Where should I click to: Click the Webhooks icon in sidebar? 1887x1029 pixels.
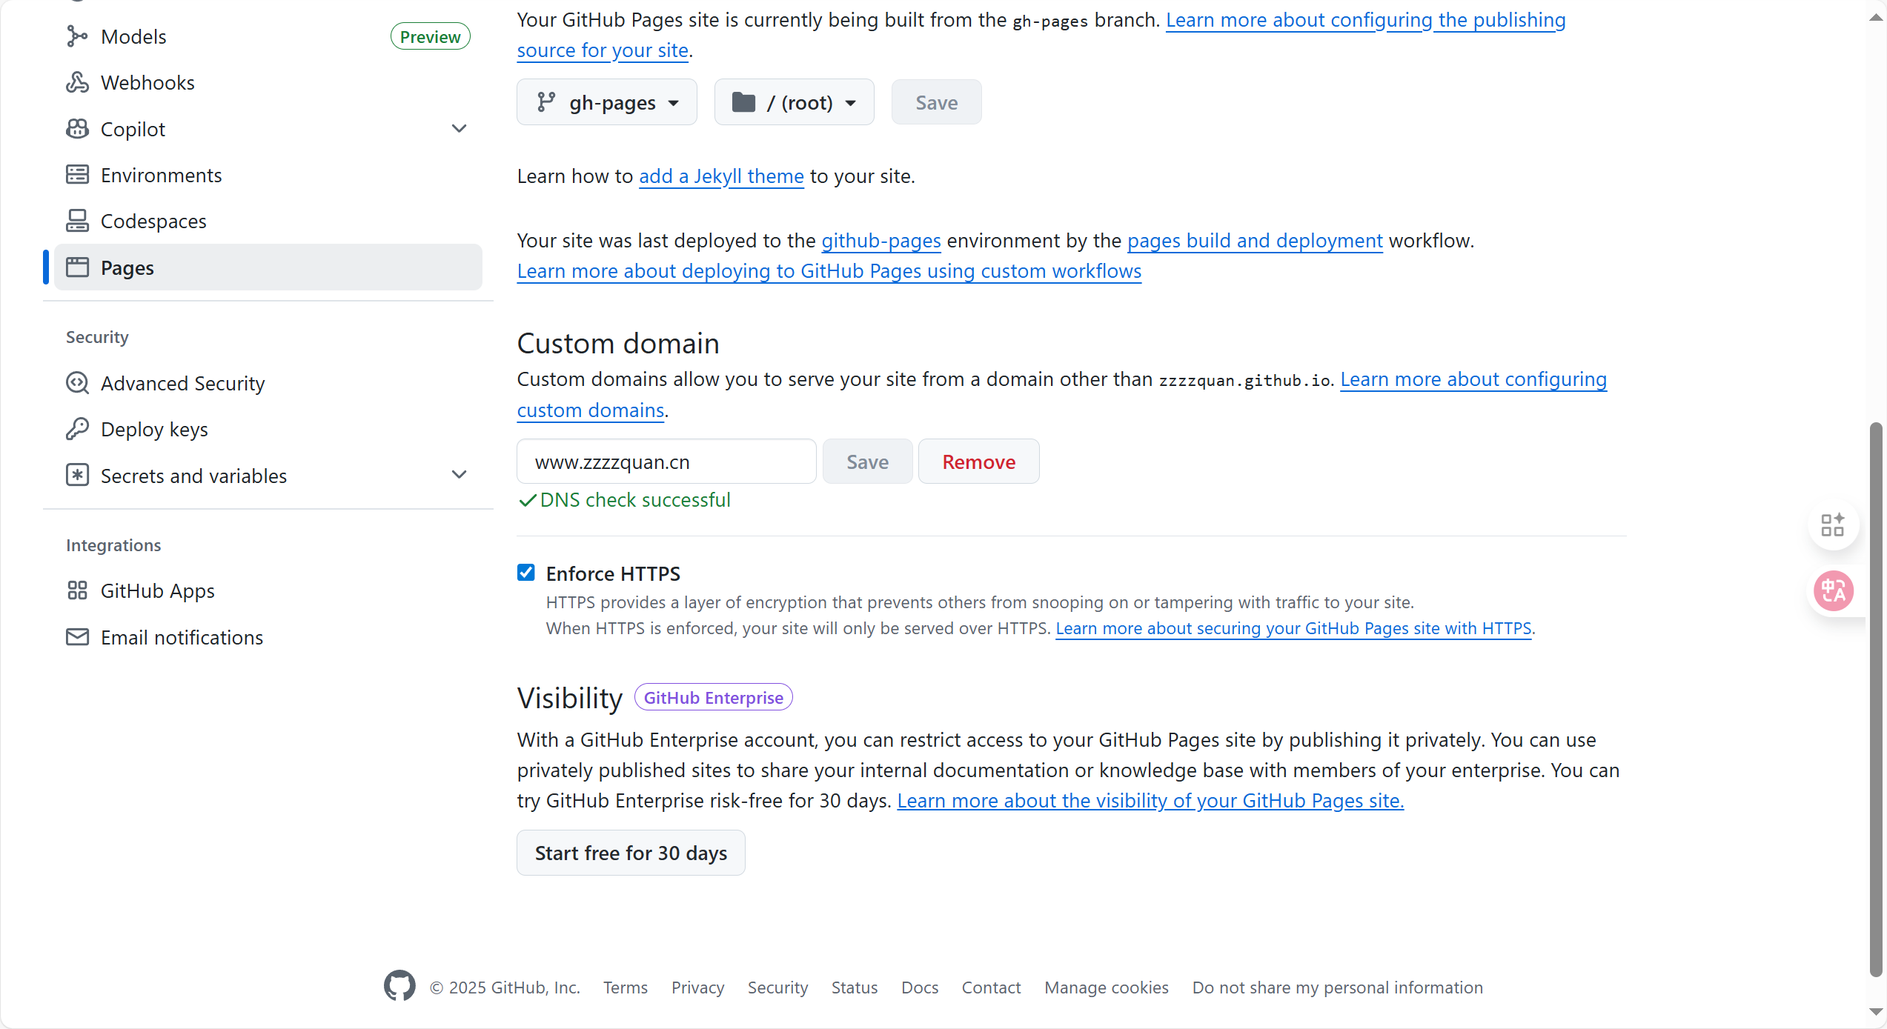coord(77,82)
